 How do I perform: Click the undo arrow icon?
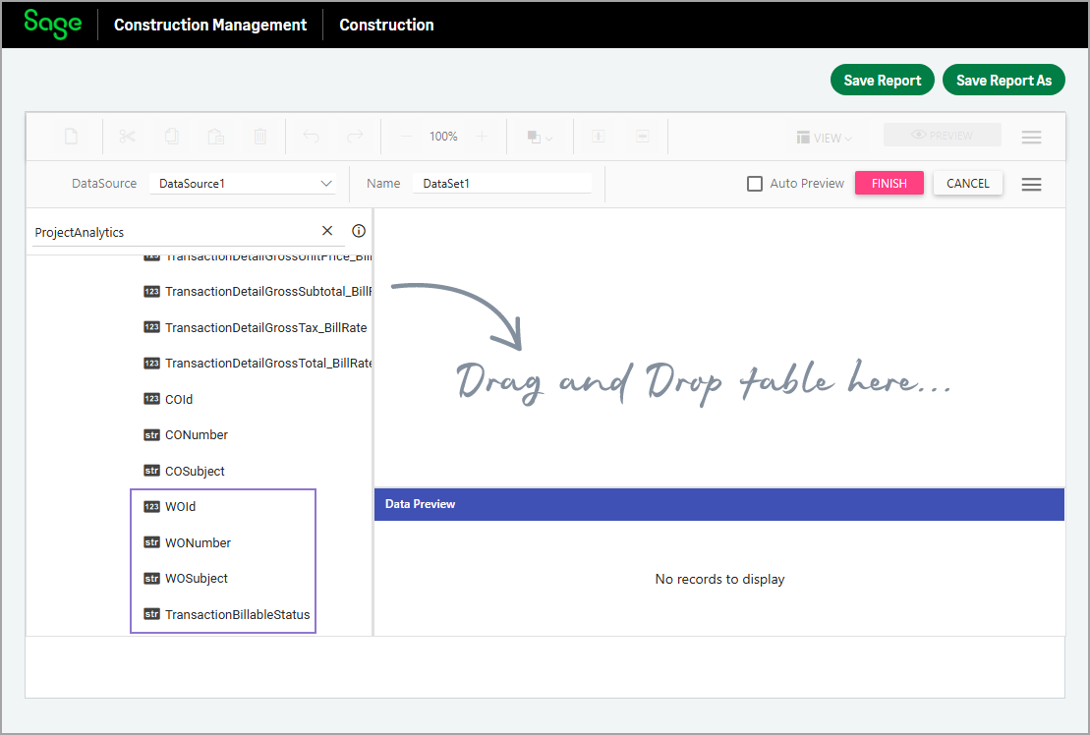coord(312,137)
